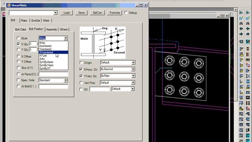This screenshot has height=142, width=252.
Task: Click the ShearPlate window title icon
Action: point(9,5)
